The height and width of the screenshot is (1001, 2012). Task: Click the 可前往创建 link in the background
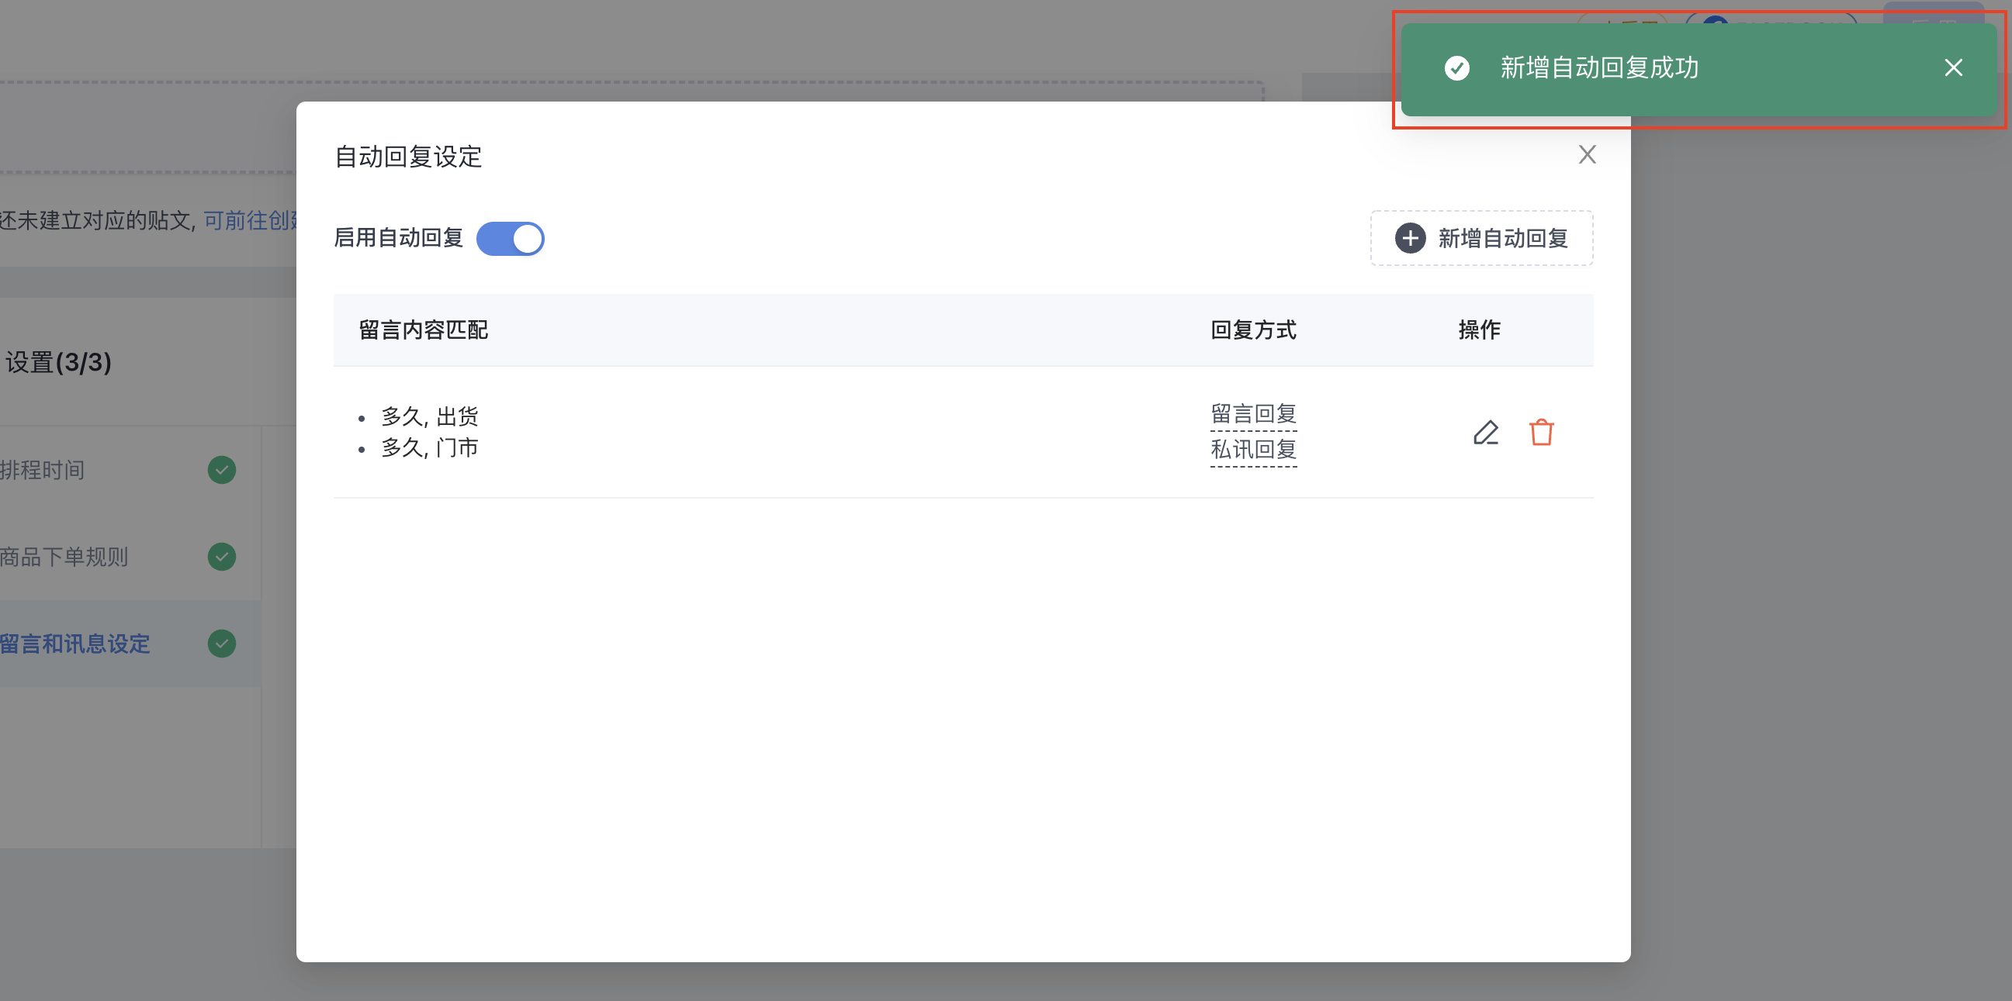click(250, 221)
